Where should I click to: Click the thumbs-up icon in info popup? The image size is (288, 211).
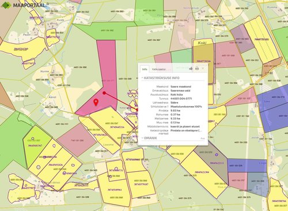click(191, 69)
